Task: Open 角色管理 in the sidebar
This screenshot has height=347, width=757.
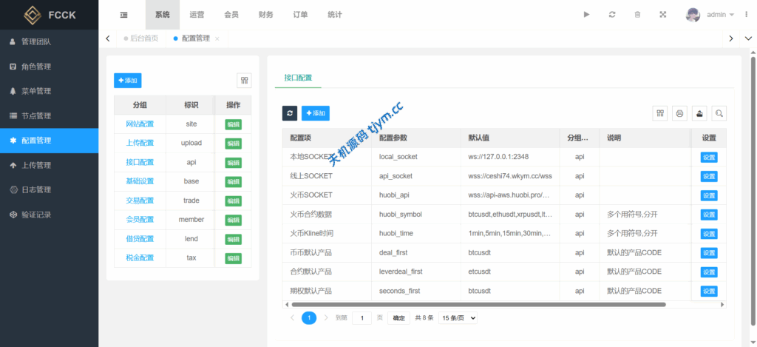Action: pos(50,67)
